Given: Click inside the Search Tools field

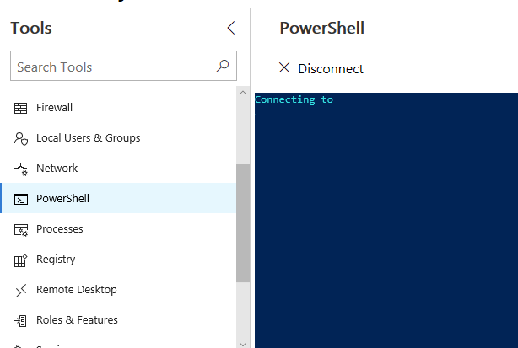Looking at the screenshot, I should [123, 66].
